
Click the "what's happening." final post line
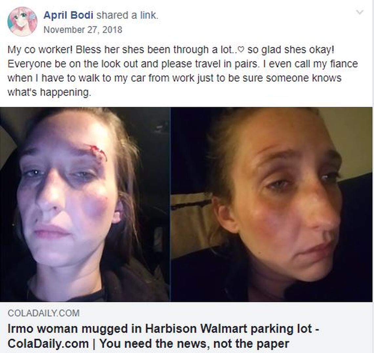point(49,92)
